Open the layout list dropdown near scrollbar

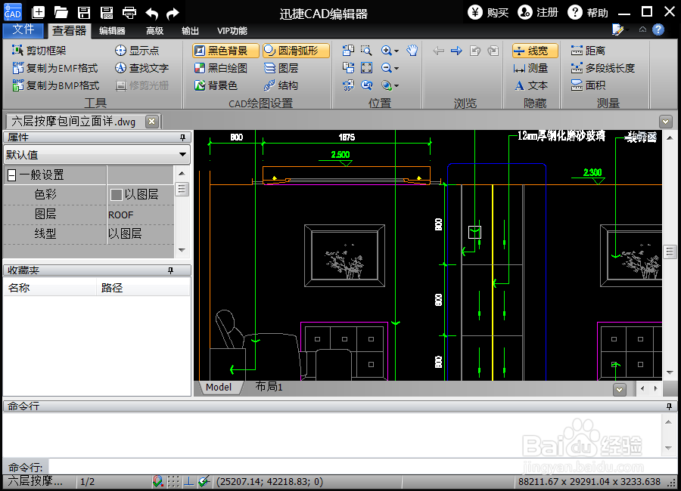tap(619, 390)
